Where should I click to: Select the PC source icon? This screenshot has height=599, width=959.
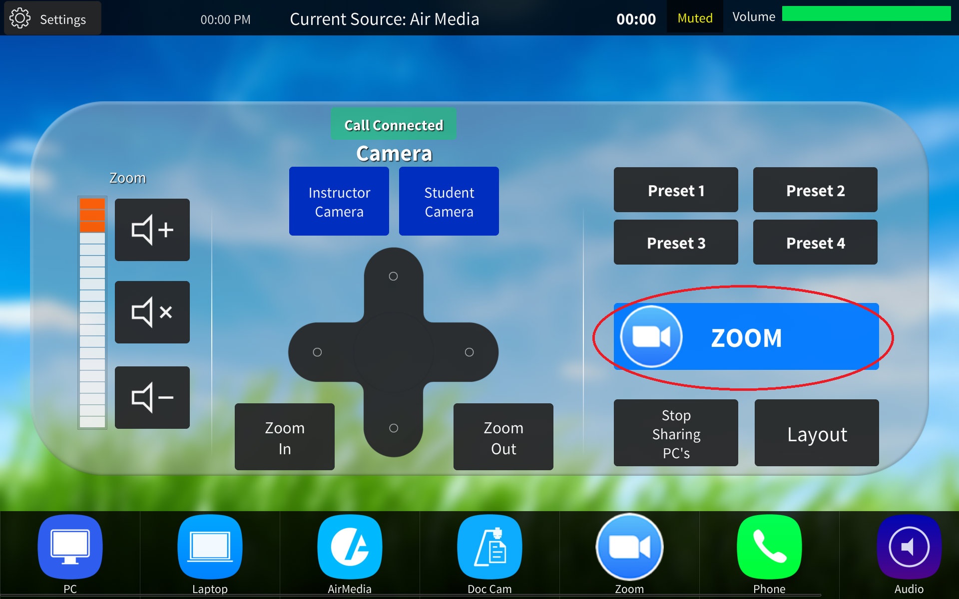coord(70,547)
